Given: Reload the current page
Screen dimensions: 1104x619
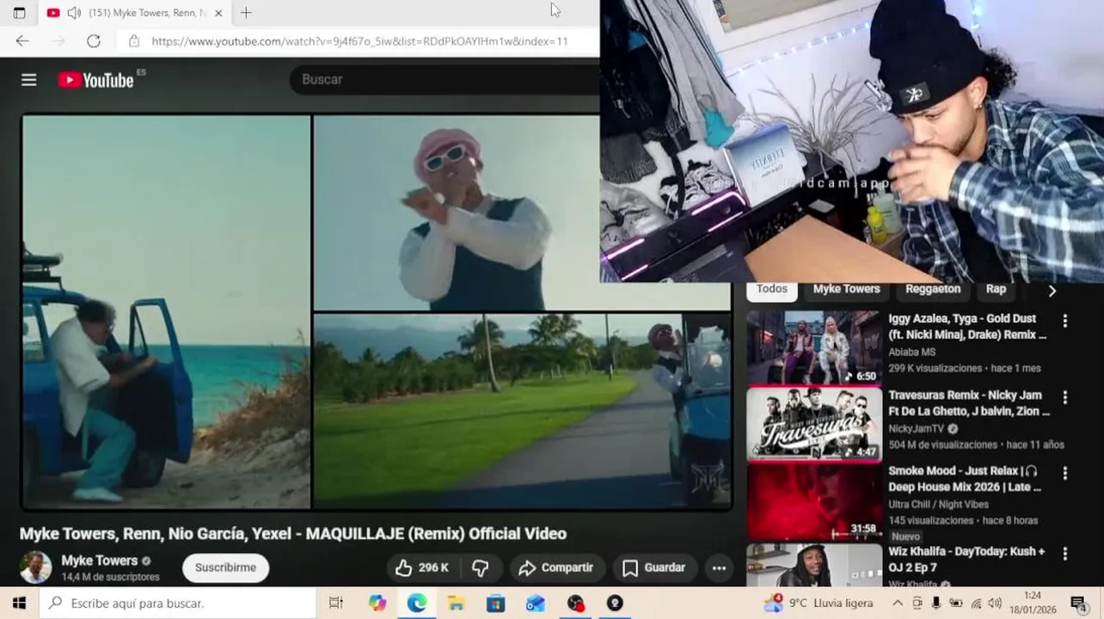Looking at the screenshot, I should point(94,40).
